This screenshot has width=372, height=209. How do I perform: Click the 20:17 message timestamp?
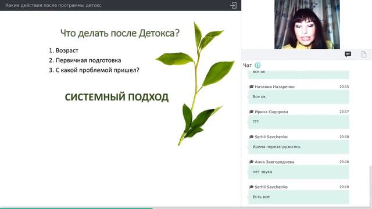coord(344,111)
